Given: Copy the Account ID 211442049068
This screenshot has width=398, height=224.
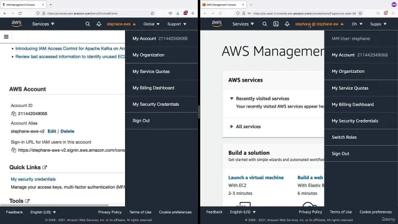Looking at the screenshot, I should [x=14, y=113].
